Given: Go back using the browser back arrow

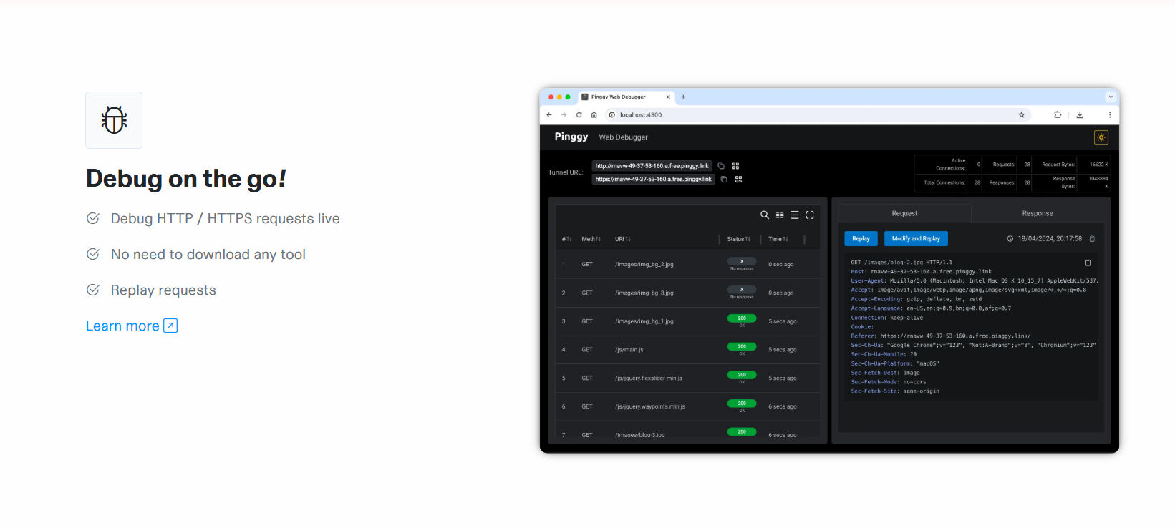Looking at the screenshot, I should [x=549, y=114].
